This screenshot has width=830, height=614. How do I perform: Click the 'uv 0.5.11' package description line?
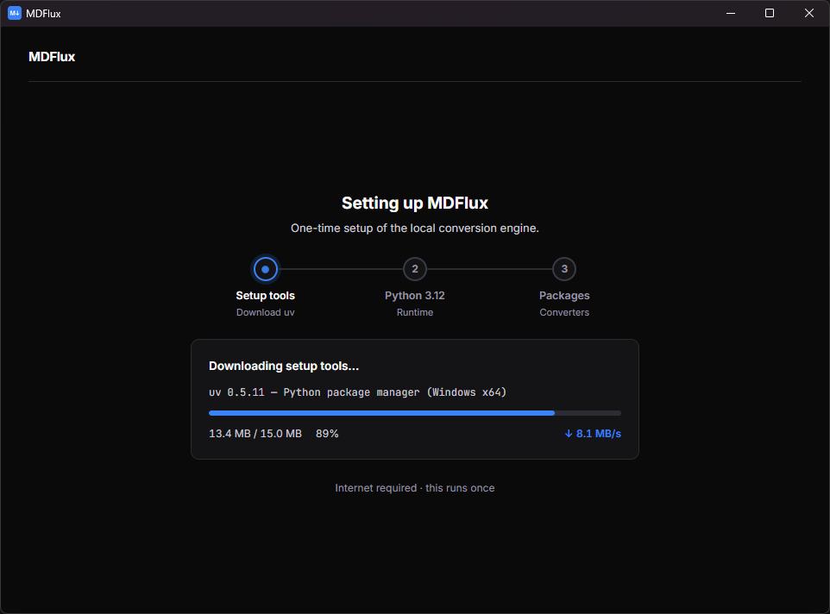(x=358, y=392)
